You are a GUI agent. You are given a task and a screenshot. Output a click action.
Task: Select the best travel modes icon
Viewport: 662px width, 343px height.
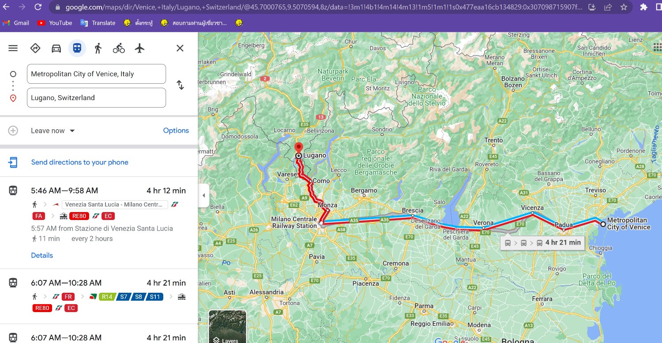coord(35,48)
